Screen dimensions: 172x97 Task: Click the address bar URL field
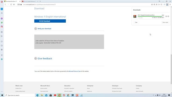click(x=85, y=5)
